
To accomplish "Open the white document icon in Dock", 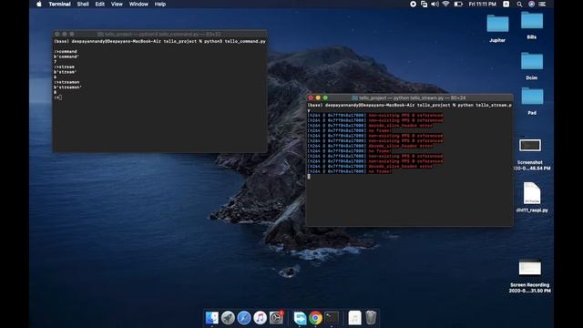I will [354, 318].
